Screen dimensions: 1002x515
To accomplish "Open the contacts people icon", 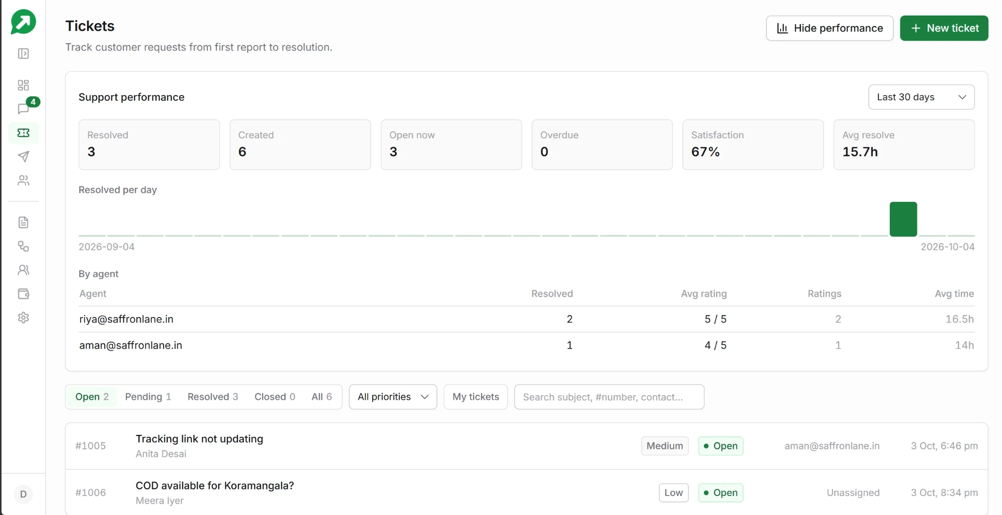I will pos(23,180).
